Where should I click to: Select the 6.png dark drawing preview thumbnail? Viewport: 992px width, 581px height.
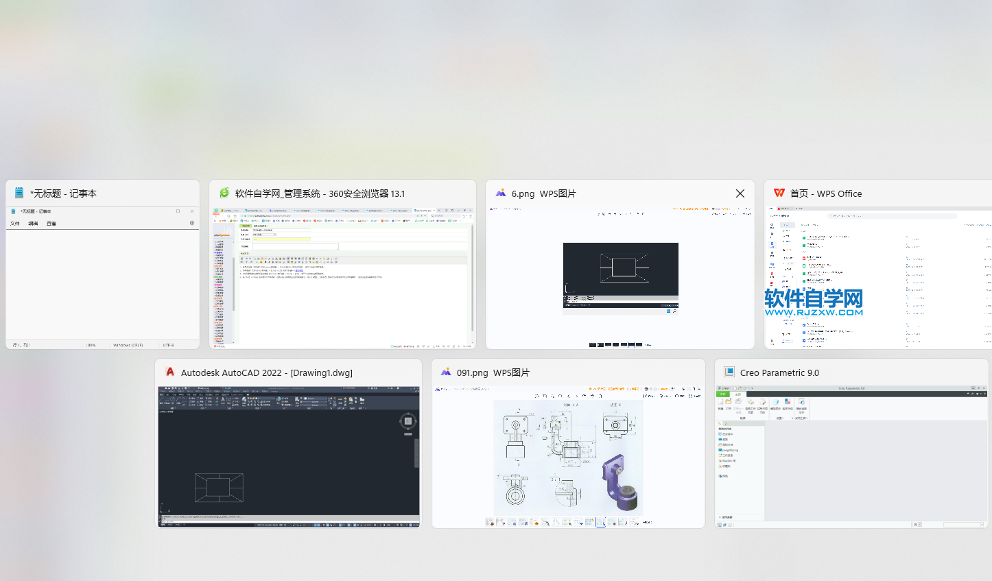click(x=620, y=278)
